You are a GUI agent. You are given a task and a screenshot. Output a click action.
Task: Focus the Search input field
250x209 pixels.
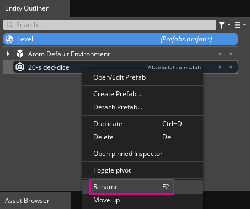[x=110, y=25]
